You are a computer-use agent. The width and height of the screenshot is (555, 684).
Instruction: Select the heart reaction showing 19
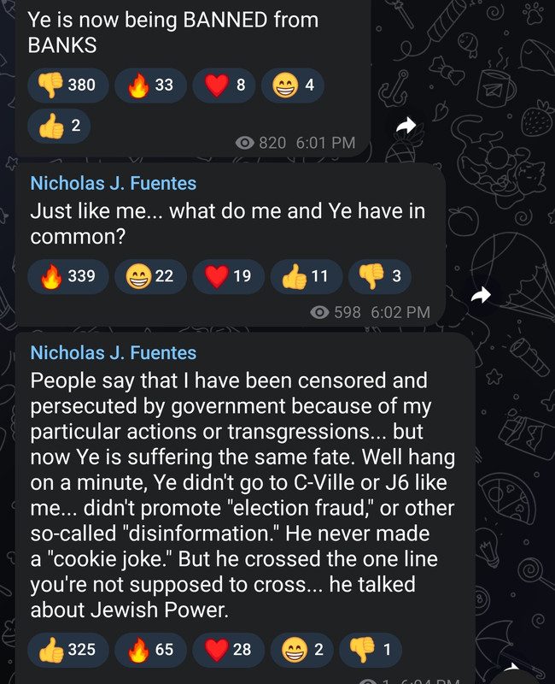[226, 276]
